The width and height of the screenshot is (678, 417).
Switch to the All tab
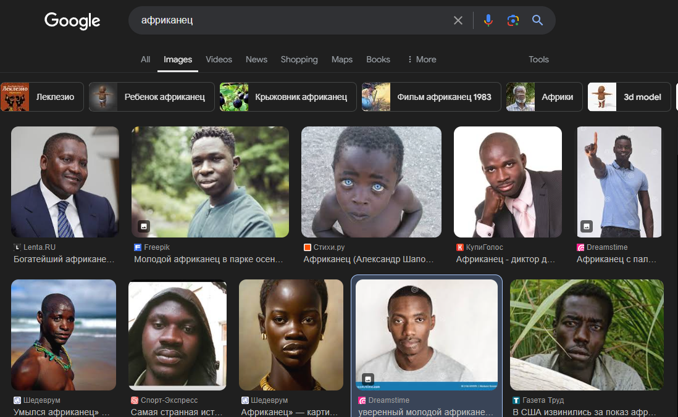point(145,60)
